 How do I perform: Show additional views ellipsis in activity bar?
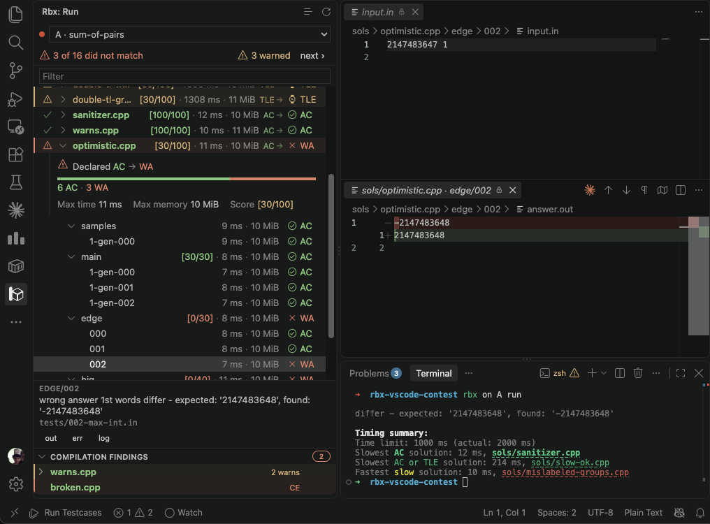pos(16,322)
